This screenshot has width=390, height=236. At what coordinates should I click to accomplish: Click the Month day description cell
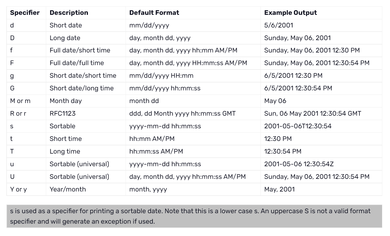click(86, 101)
